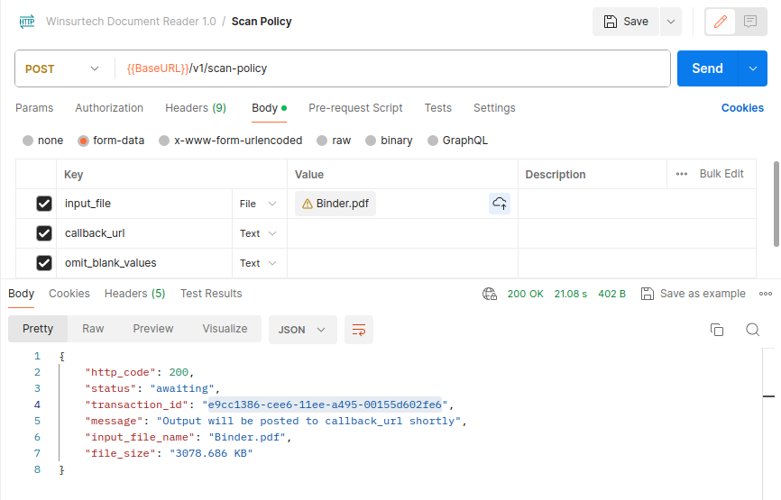781x500 pixels.
Task: Open the Text type dropdown for omit_blank_values
Action: tap(258, 263)
